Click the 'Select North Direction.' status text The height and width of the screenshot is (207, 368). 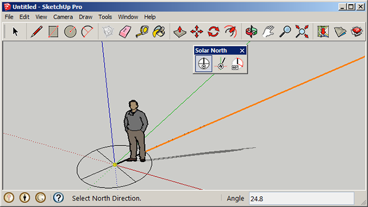(106, 198)
